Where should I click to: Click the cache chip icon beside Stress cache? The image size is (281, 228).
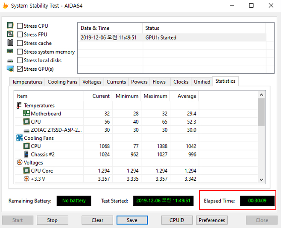pyautogui.click(x=10, y=43)
